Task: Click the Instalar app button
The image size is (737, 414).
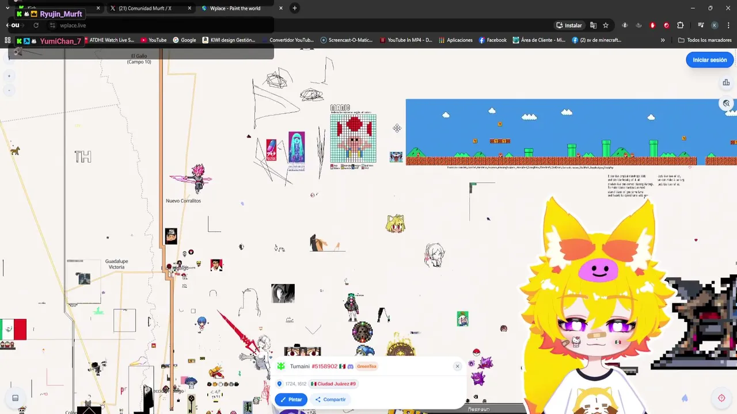Action: pyautogui.click(x=569, y=25)
